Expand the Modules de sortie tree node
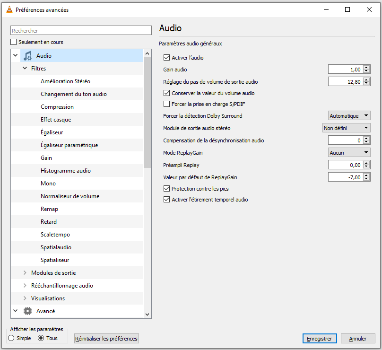The width and height of the screenshot is (382, 350). point(25,273)
